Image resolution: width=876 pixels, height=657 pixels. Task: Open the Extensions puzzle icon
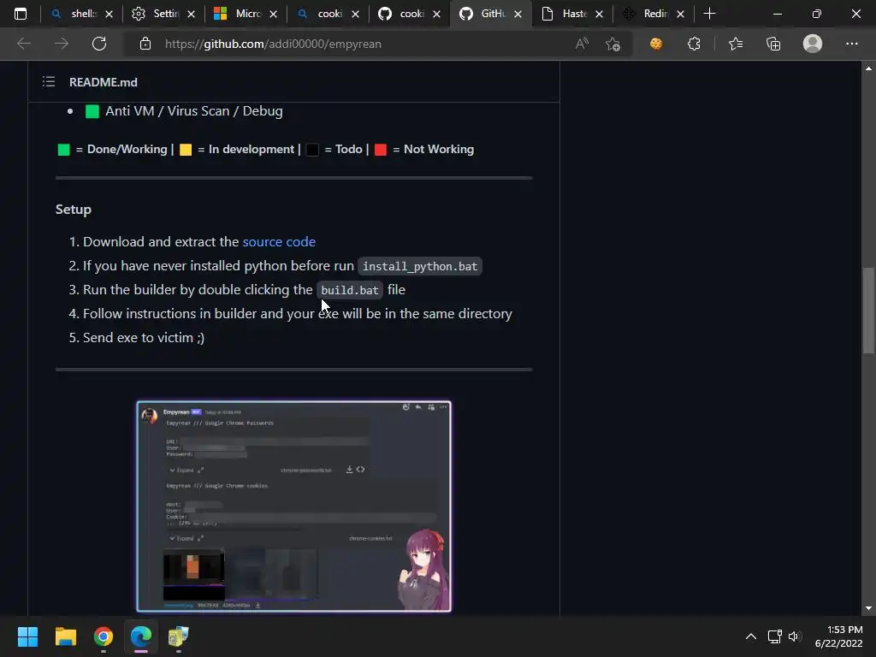pyautogui.click(x=694, y=44)
